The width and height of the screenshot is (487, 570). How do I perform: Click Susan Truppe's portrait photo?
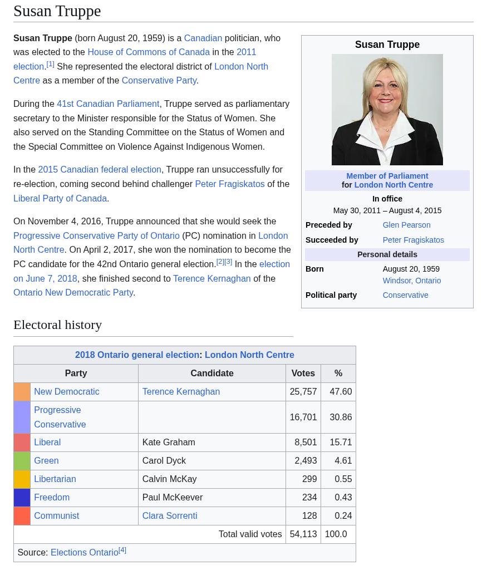[387, 110]
